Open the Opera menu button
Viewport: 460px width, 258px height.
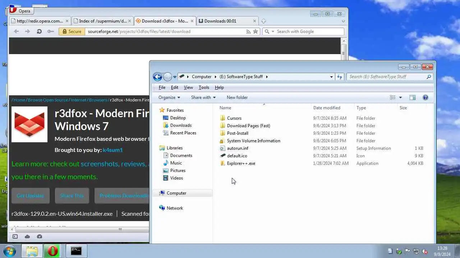pos(21,11)
